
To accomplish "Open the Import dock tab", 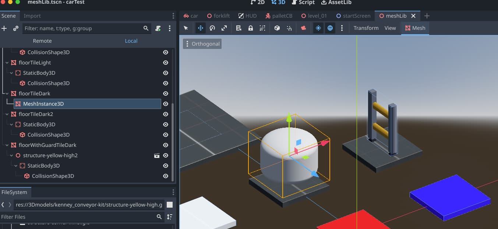I will (x=32, y=16).
